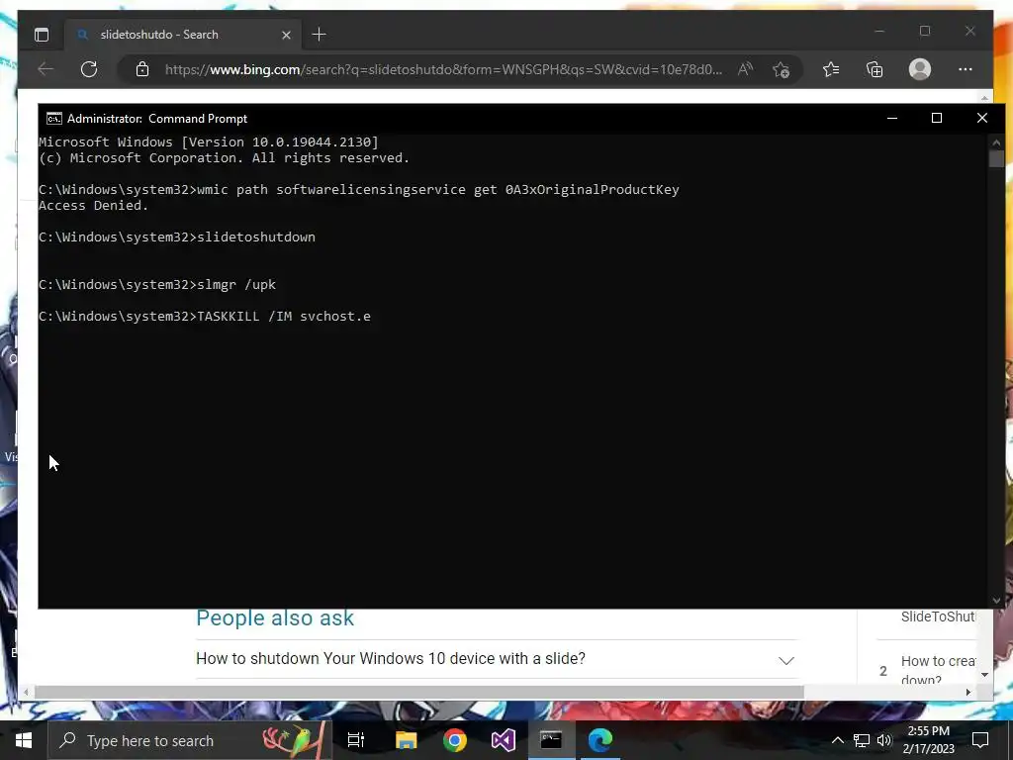This screenshot has width=1013, height=760.
Task: Select Microsoft Edge taskbar icon
Action: (600, 740)
